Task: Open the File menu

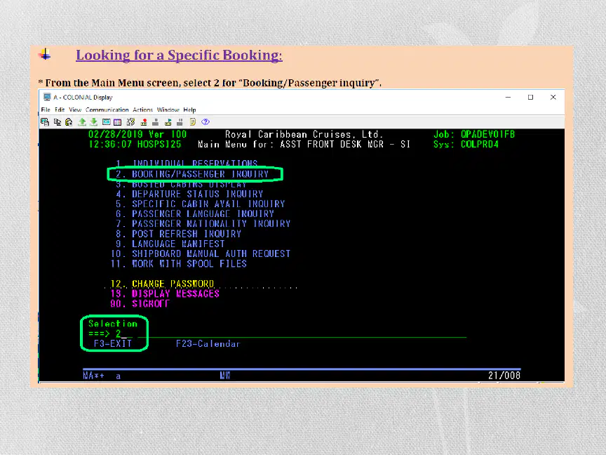Action: pos(46,110)
